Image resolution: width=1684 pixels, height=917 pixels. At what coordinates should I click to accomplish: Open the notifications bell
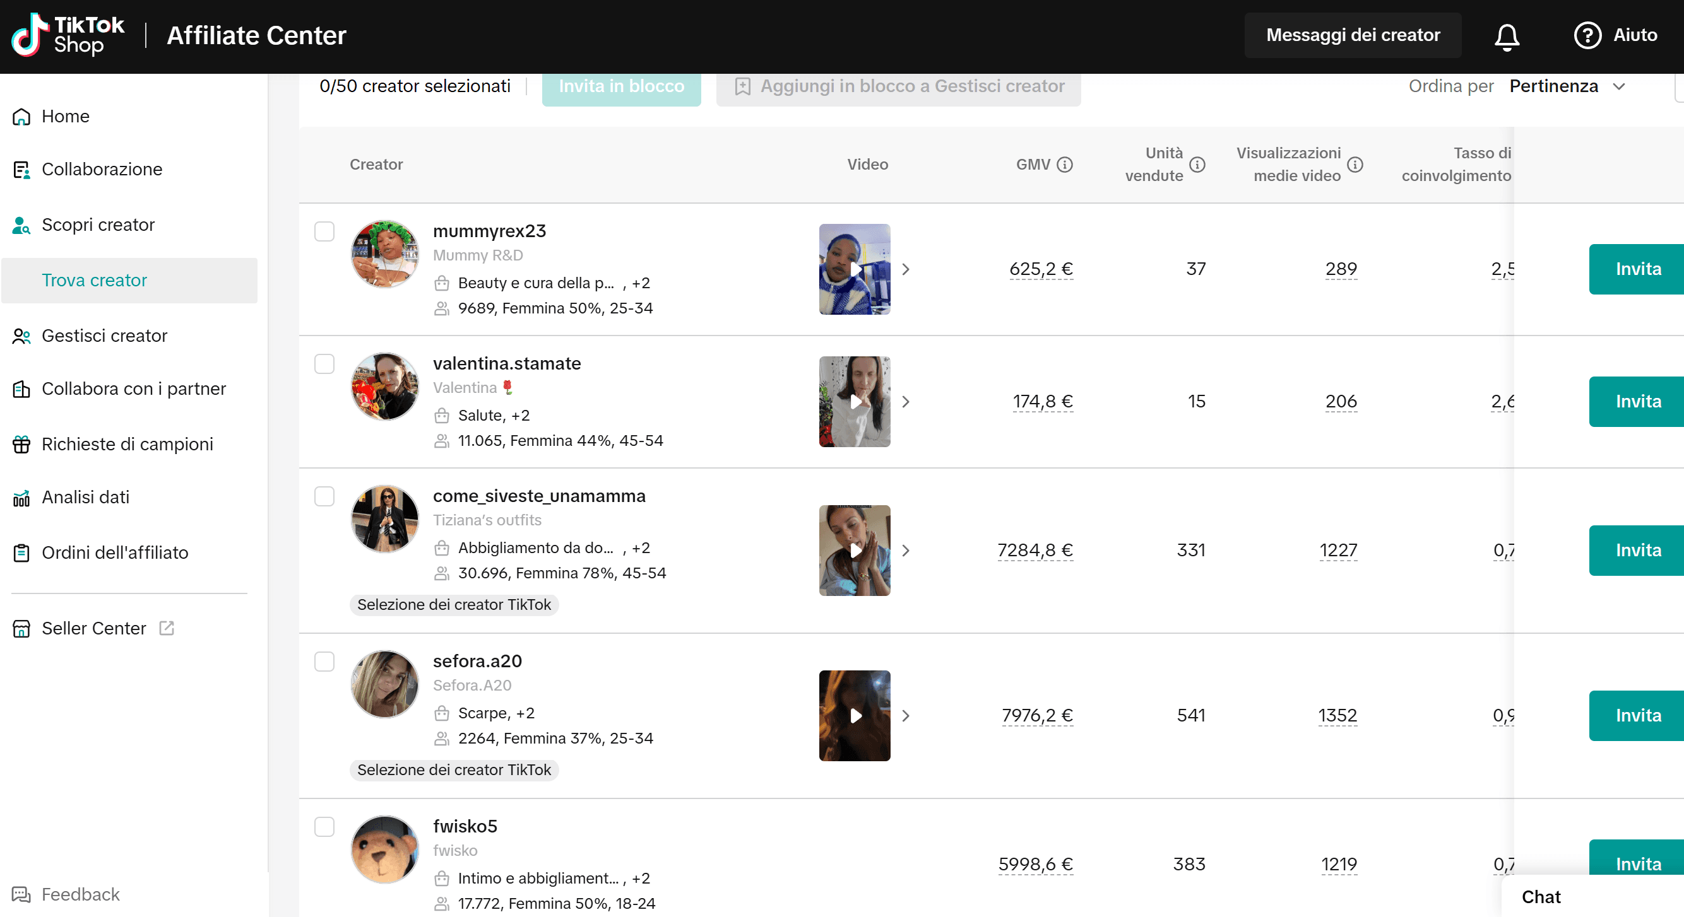pos(1507,36)
